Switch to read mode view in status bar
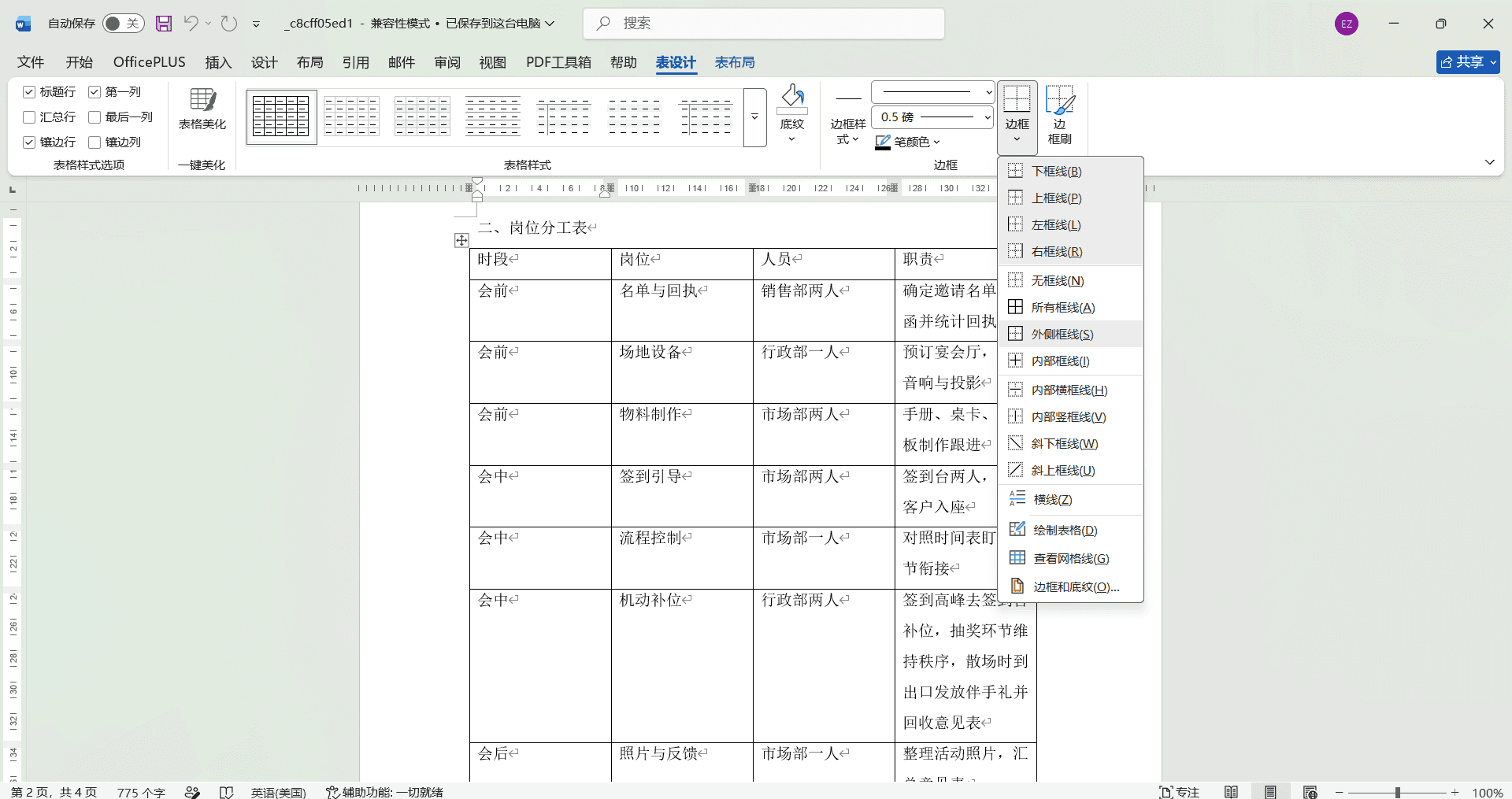 click(1232, 792)
